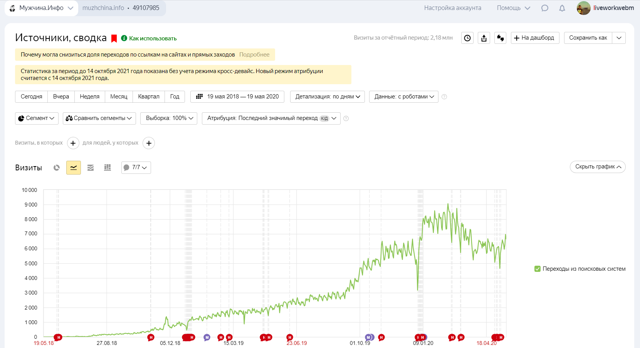640x348 pixels.
Task: Switch chart to bar column view
Action: click(108, 168)
